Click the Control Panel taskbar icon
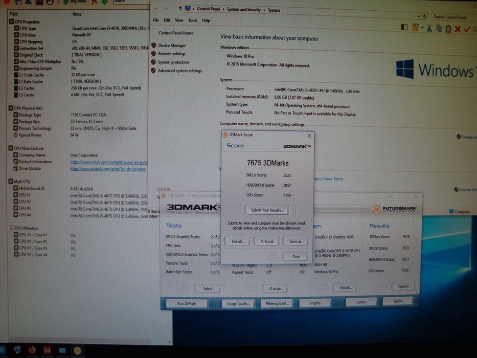 coord(62,351)
